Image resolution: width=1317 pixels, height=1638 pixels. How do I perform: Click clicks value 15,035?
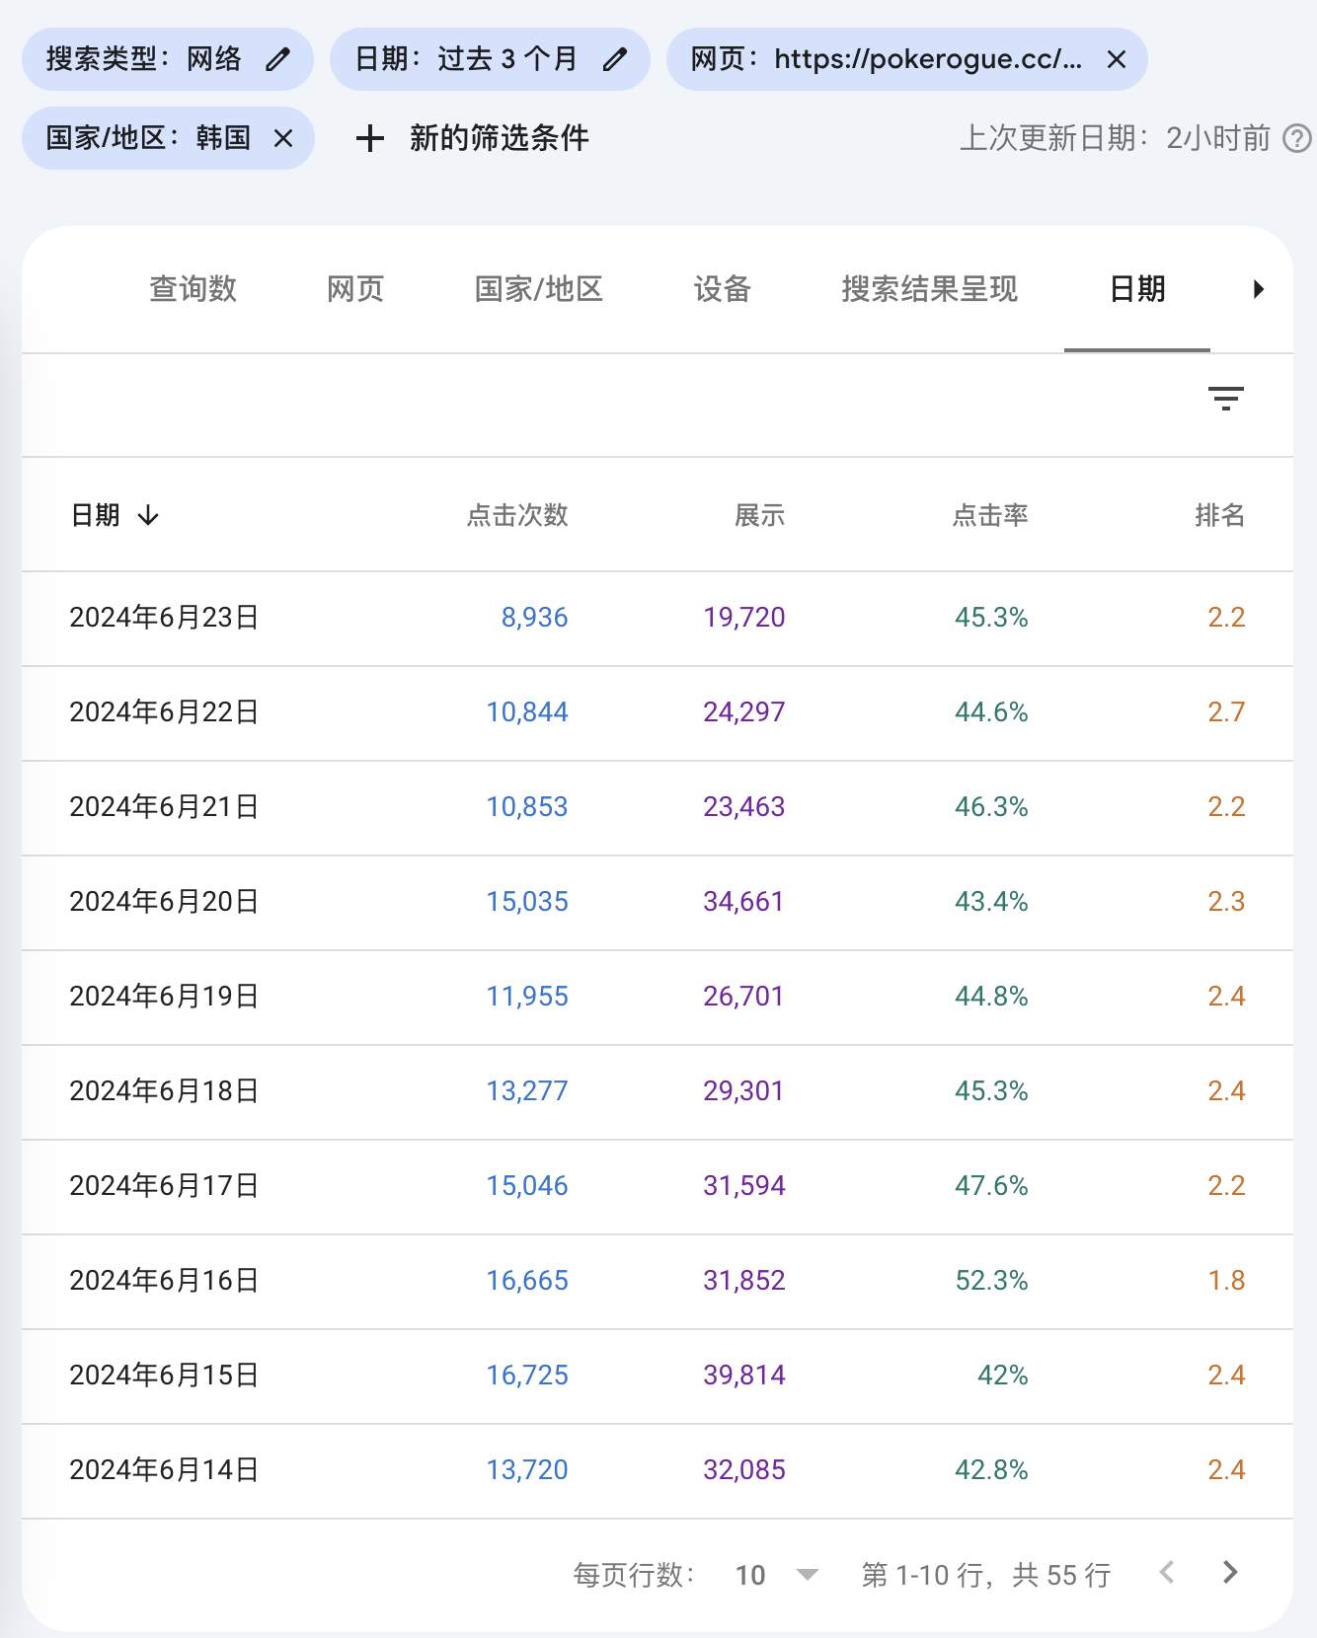click(527, 902)
